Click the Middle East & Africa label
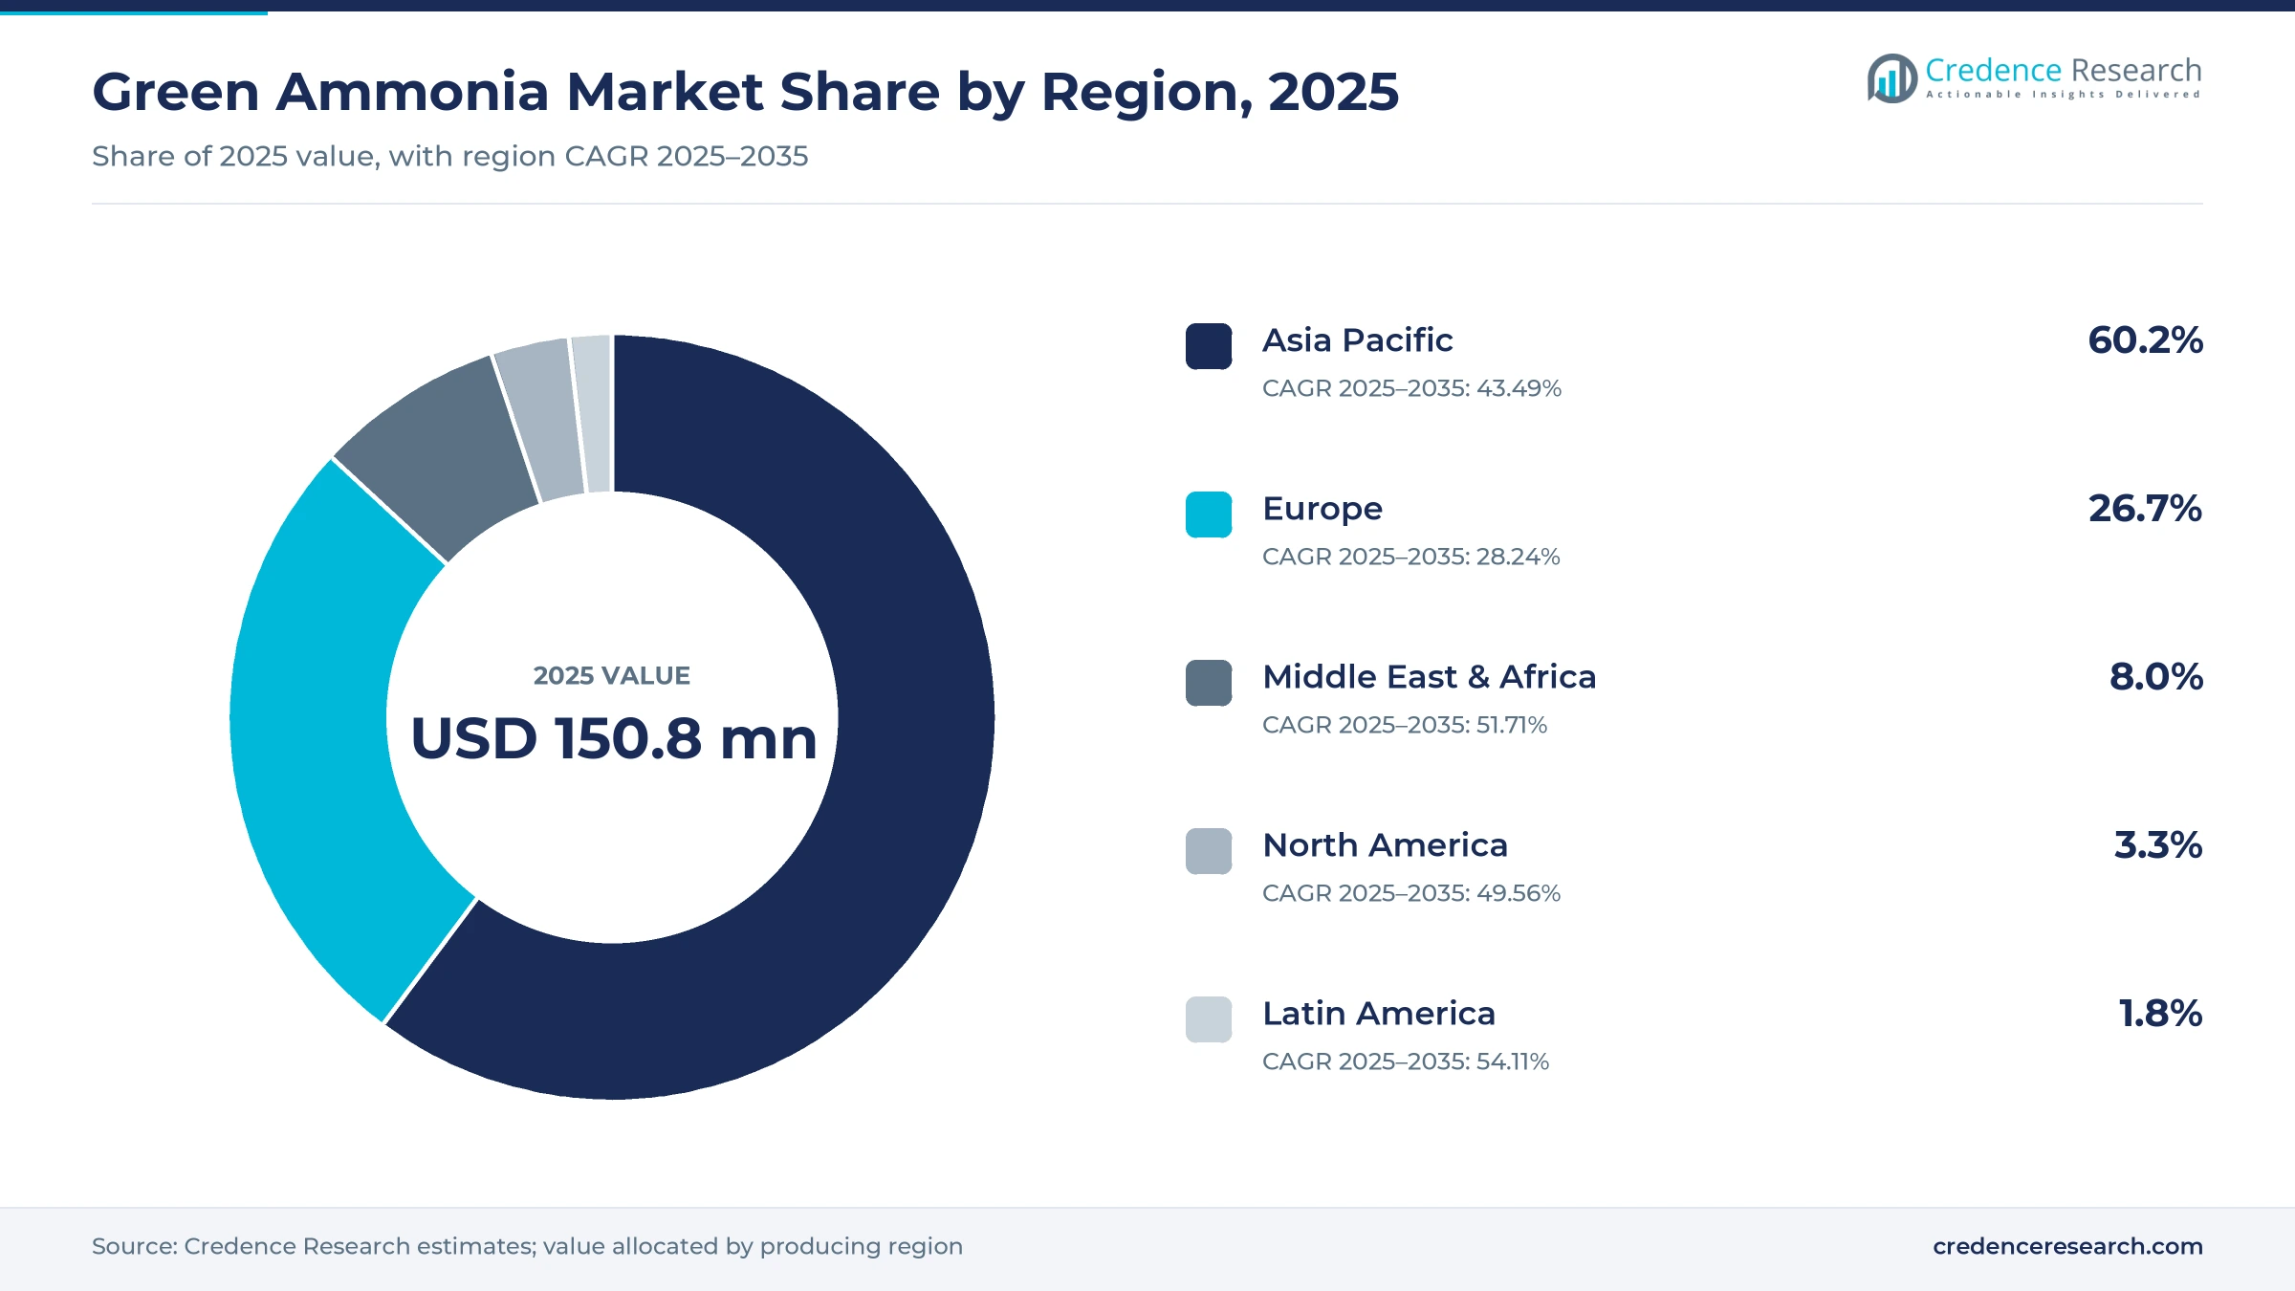The height and width of the screenshot is (1291, 2295). point(1429,676)
